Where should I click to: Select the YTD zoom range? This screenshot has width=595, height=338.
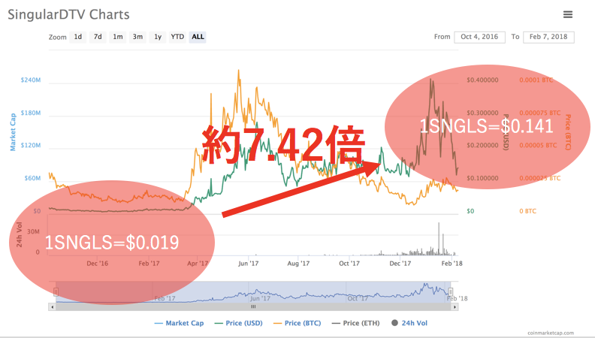tap(177, 37)
